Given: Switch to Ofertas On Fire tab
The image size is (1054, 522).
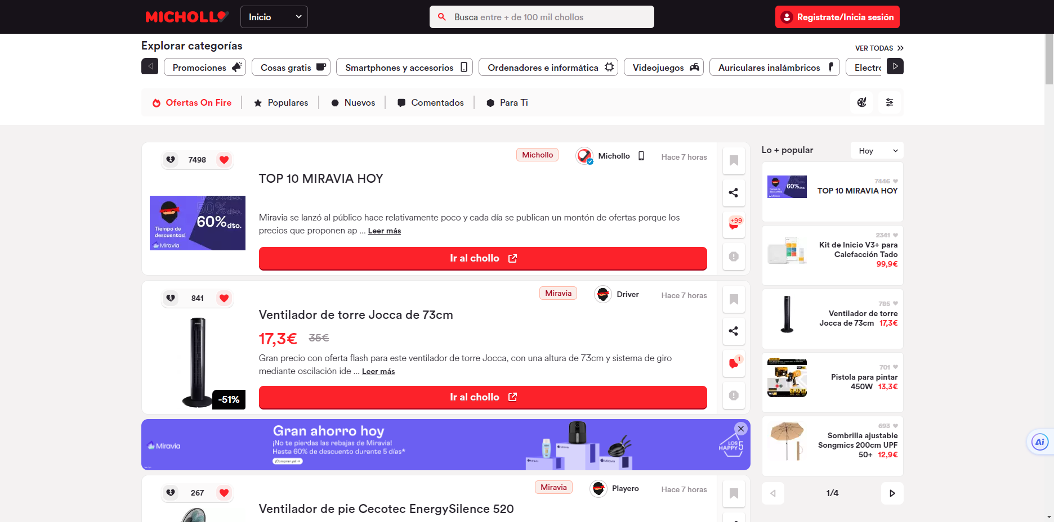Looking at the screenshot, I should point(192,102).
